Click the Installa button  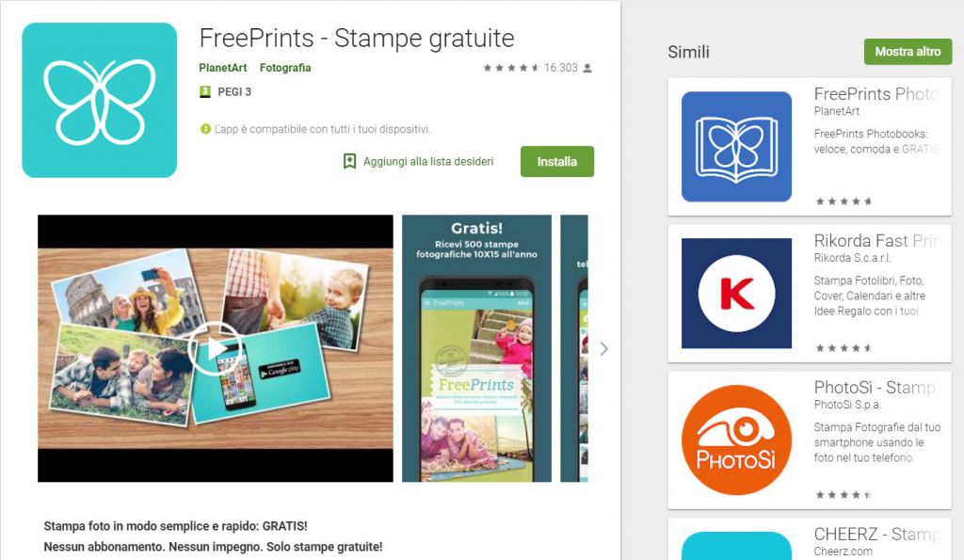[557, 162]
